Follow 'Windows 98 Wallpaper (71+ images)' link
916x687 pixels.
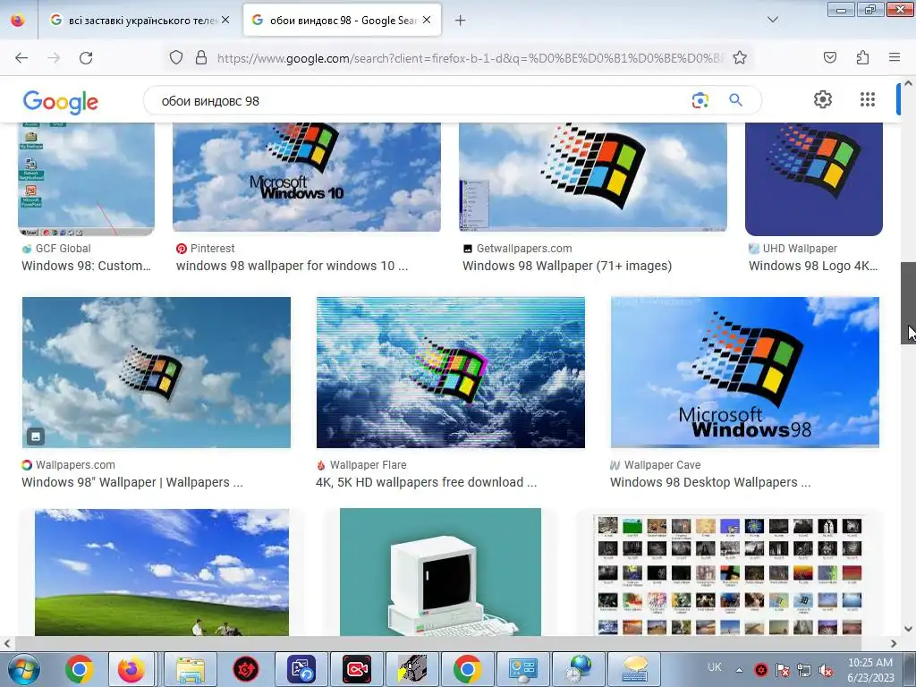click(567, 266)
